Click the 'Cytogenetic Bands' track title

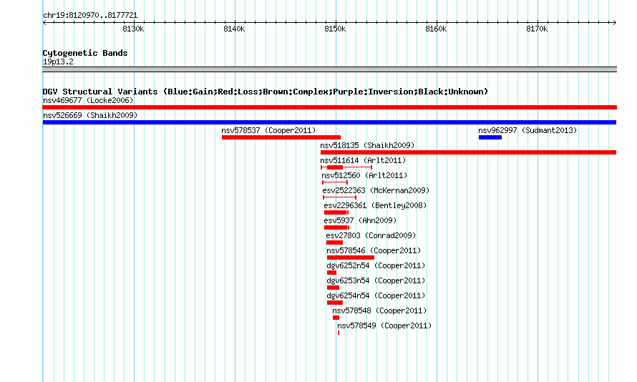point(85,53)
